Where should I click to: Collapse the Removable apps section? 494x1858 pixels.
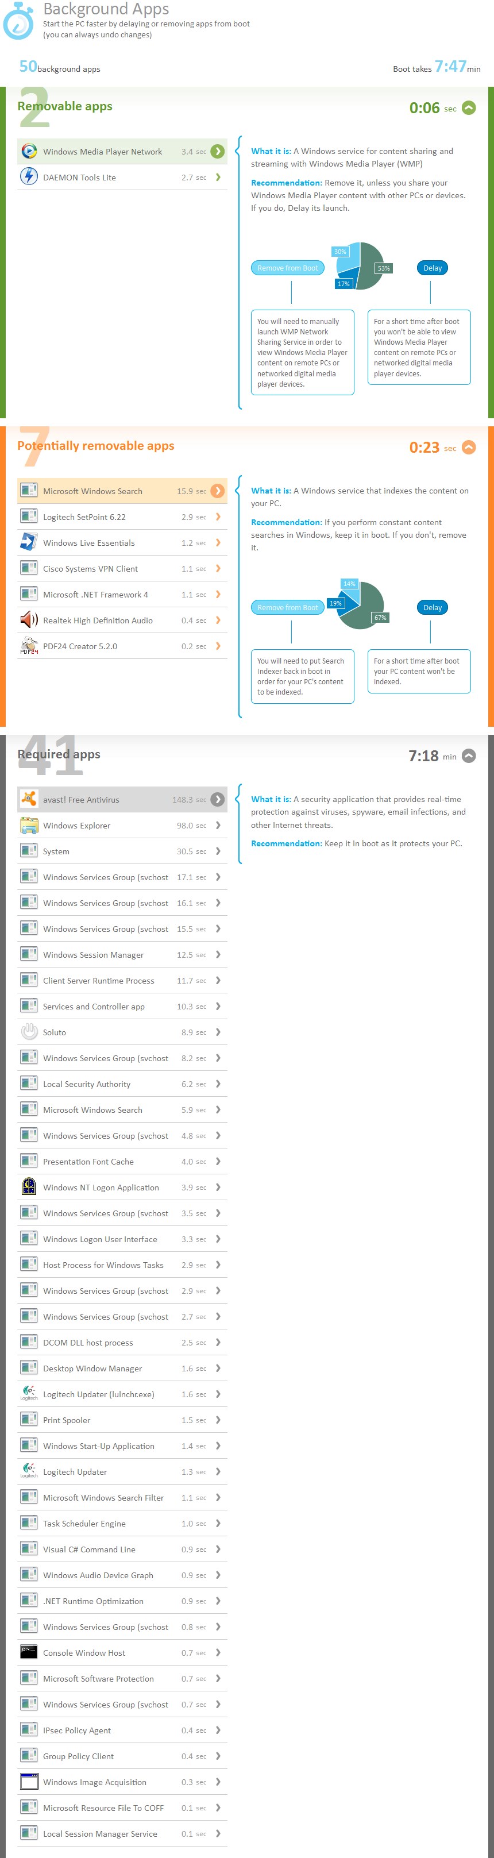pos(469,107)
